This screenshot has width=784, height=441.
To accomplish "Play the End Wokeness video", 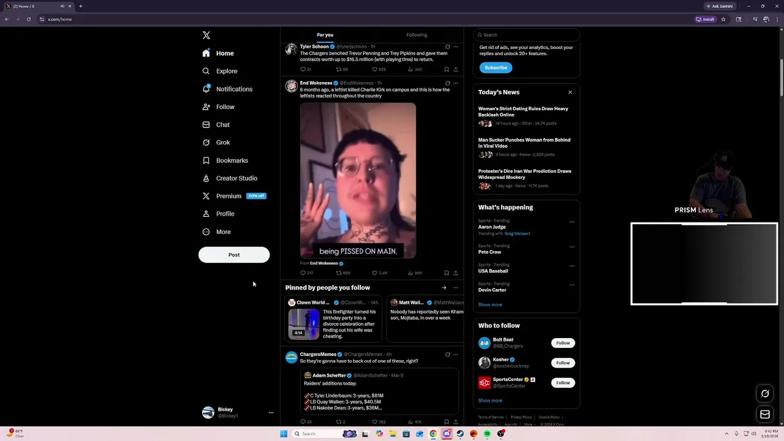I will click(x=358, y=181).
